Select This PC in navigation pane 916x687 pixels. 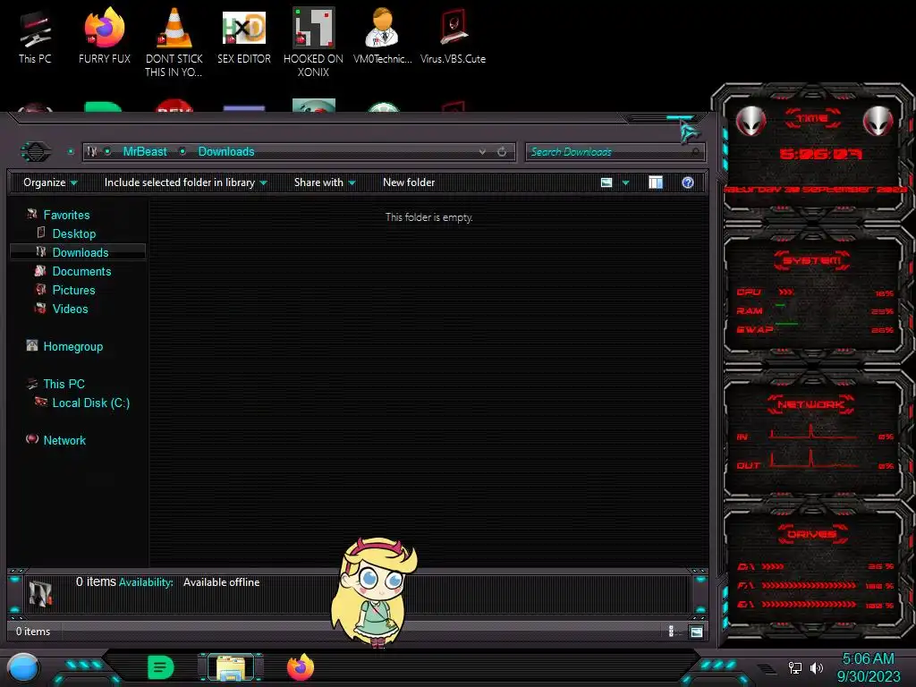click(x=64, y=384)
